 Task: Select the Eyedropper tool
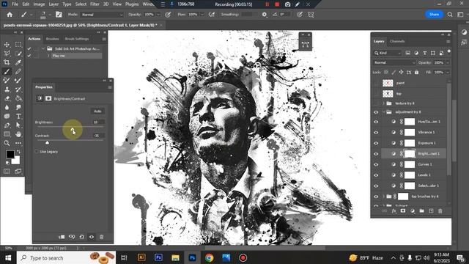click(x=18, y=62)
